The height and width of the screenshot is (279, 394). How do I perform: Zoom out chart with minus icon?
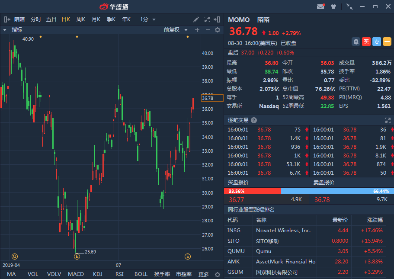coord(208,30)
